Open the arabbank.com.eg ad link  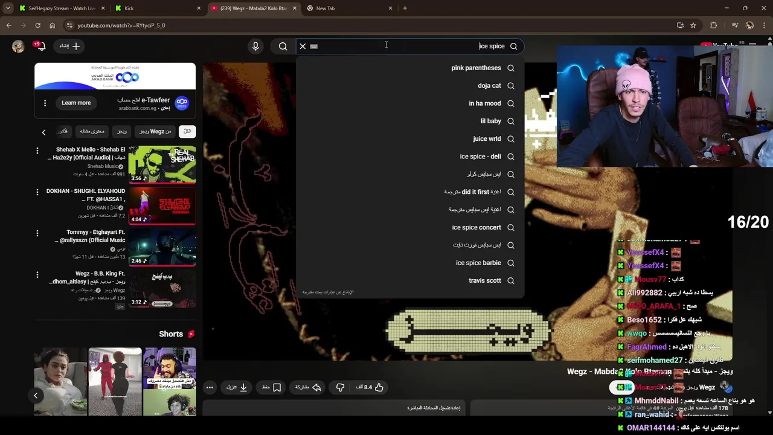pyautogui.click(x=137, y=108)
